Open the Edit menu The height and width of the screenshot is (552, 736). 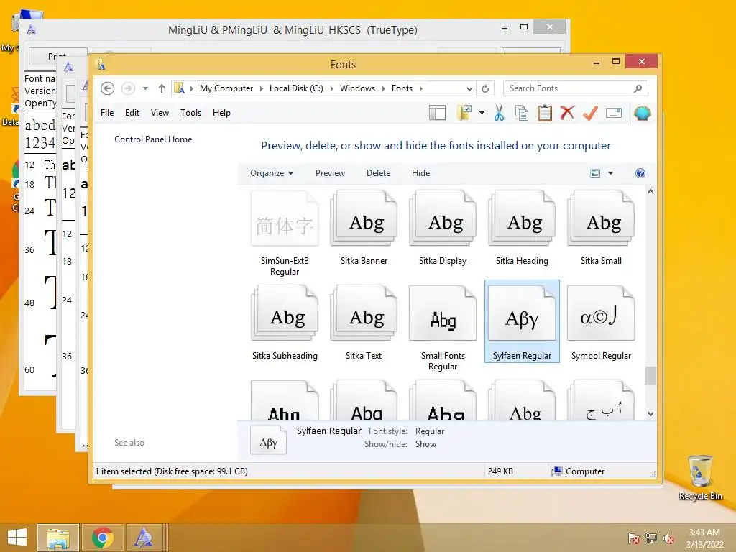tap(132, 113)
